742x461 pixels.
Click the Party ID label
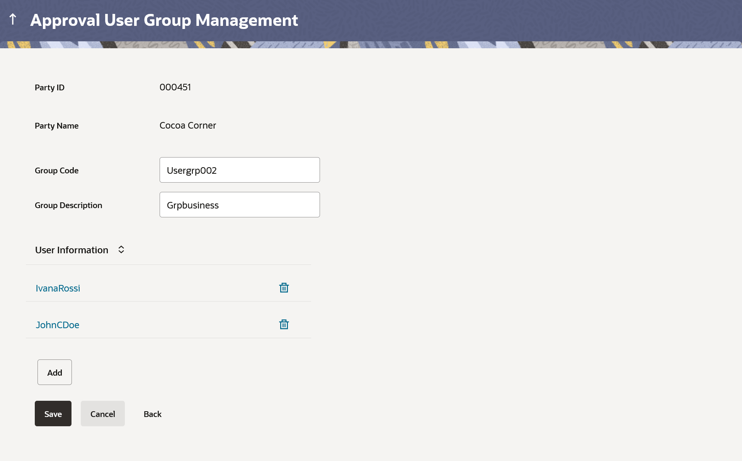point(49,87)
